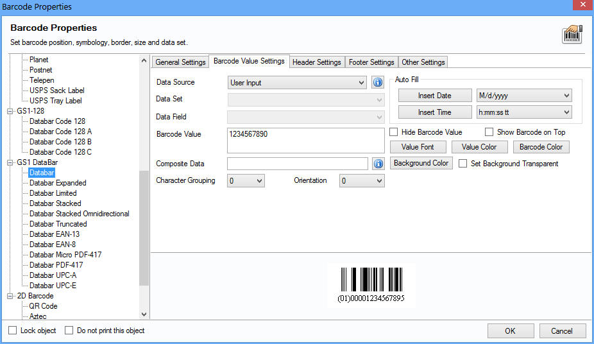Select Databar EAN-8 item
Viewport: 594px width, 344px height.
pyautogui.click(x=53, y=245)
